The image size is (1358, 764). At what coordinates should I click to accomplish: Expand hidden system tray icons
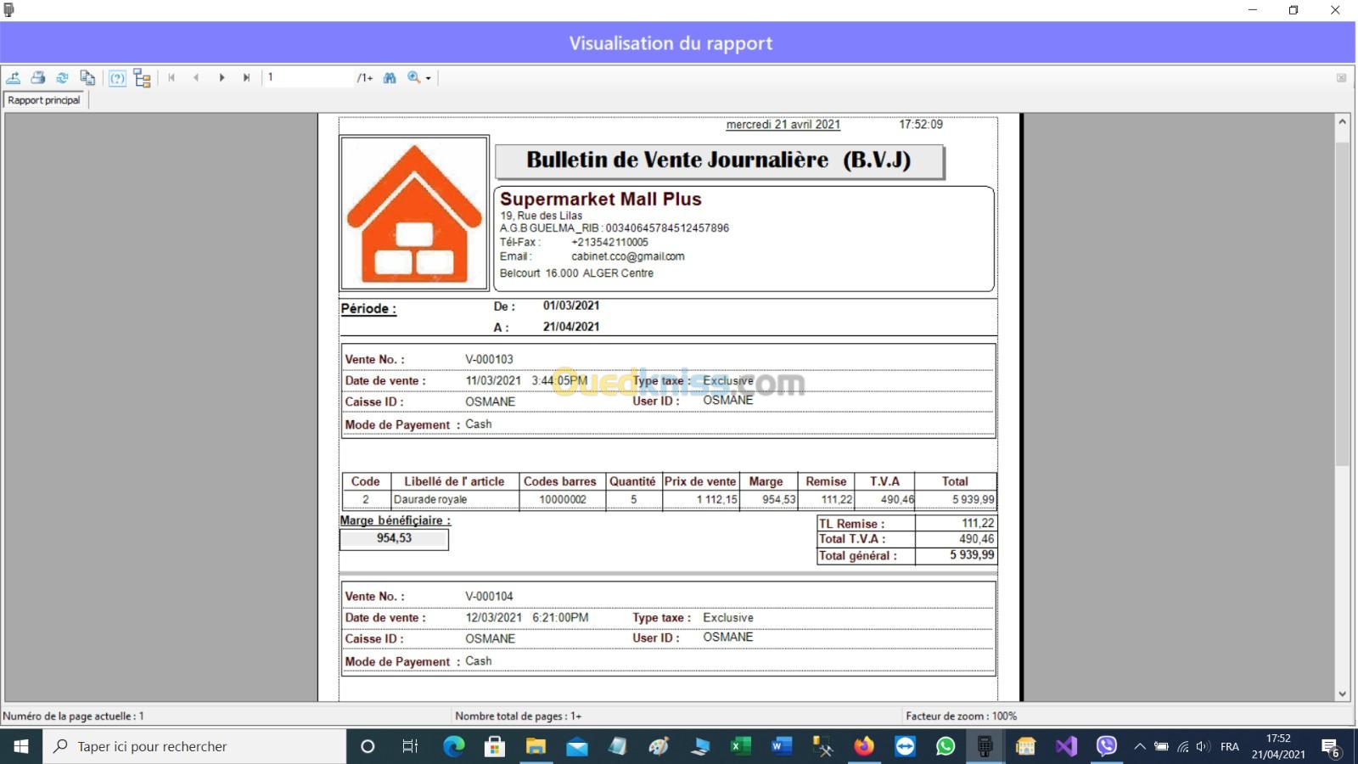click(x=1140, y=746)
